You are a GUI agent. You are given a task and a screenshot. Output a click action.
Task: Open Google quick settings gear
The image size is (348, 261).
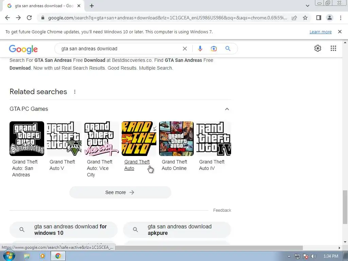[318, 48]
